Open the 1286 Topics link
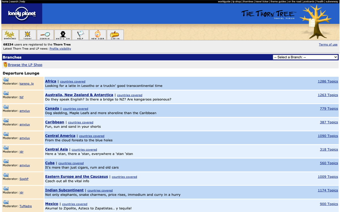This screenshot has height=212, width=340. pyautogui.click(x=328, y=81)
